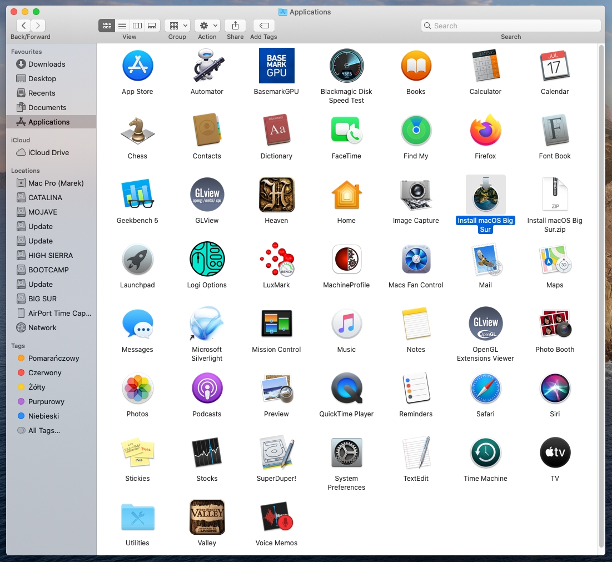This screenshot has width=612, height=562.
Task: Switch to gallery view
Action: click(x=152, y=26)
